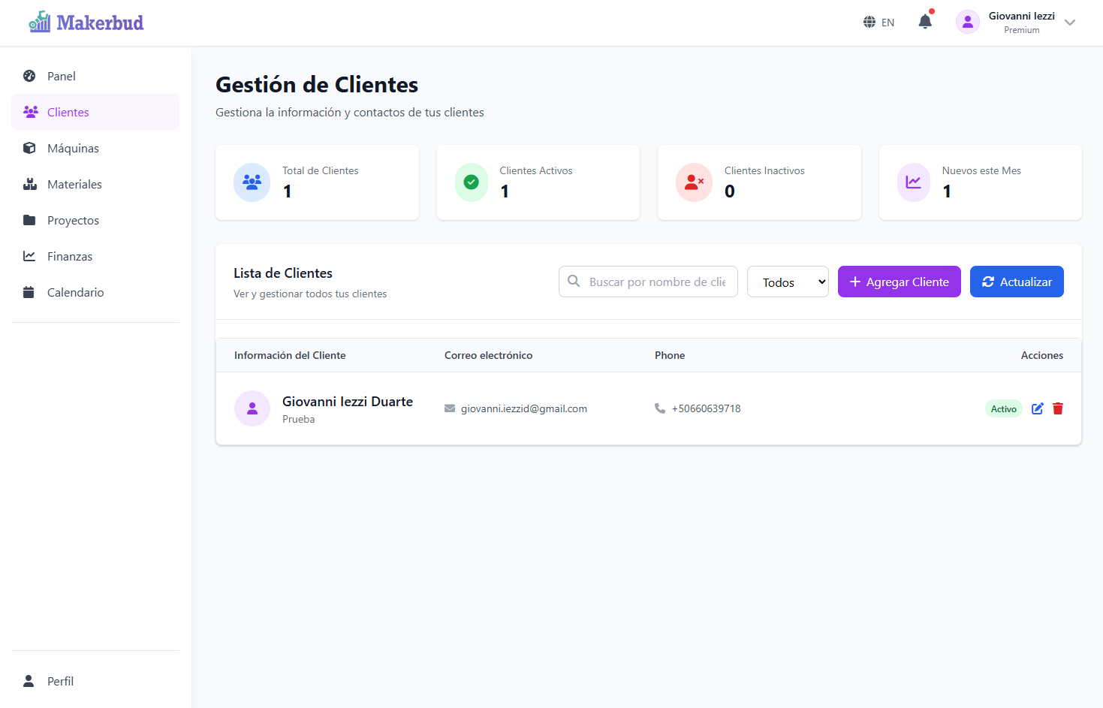This screenshot has width=1103, height=708.
Task: Select the Finanzas chart icon
Action: coord(29,256)
